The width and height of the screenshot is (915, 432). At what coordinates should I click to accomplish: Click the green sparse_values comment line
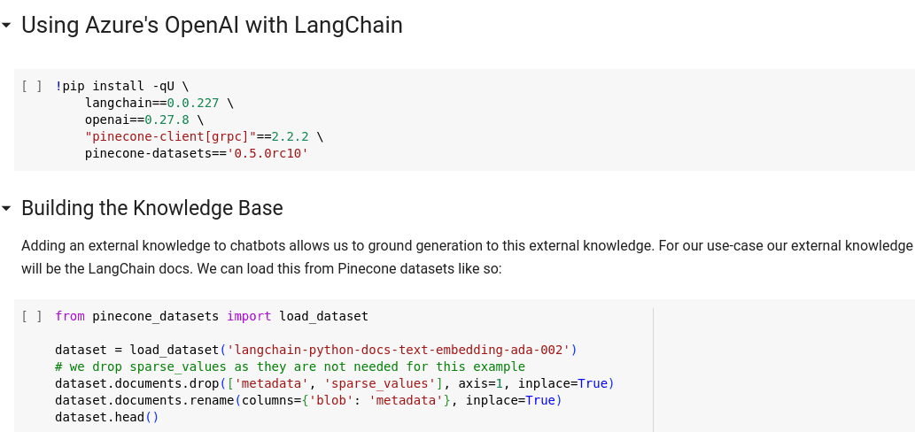pyautogui.click(x=290, y=366)
